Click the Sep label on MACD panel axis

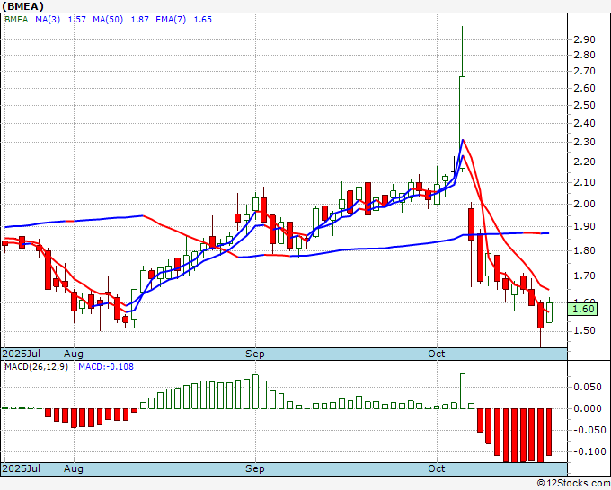(x=255, y=468)
